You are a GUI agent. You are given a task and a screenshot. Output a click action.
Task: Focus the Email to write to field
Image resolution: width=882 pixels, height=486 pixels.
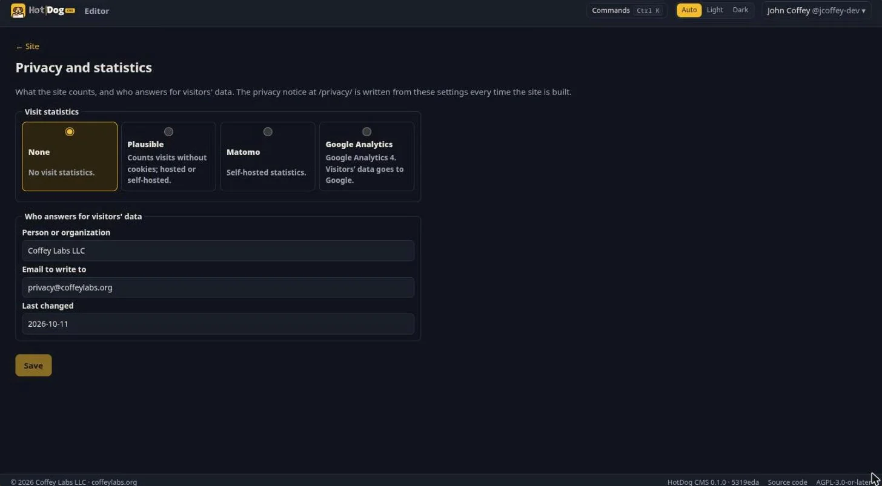pyautogui.click(x=218, y=287)
